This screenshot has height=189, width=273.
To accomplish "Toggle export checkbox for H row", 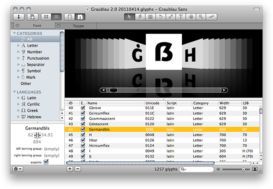I will pos(83,135).
